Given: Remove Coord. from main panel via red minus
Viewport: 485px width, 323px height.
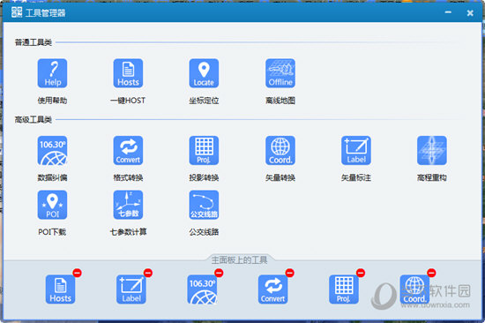Looking at the screenshot, I should (x=431, y=273).
